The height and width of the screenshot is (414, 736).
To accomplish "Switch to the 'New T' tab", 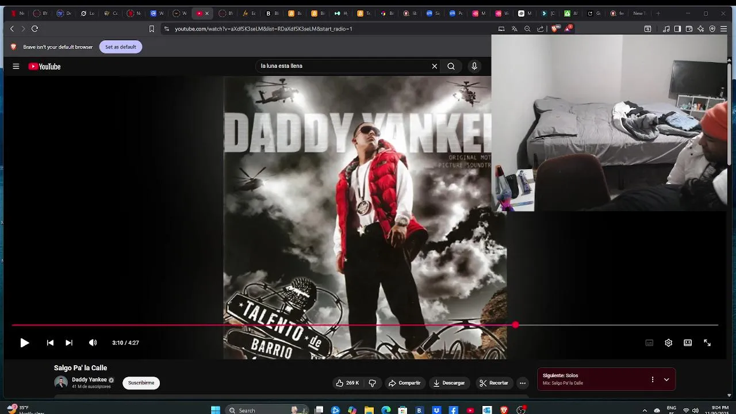I will coord(639,13).
